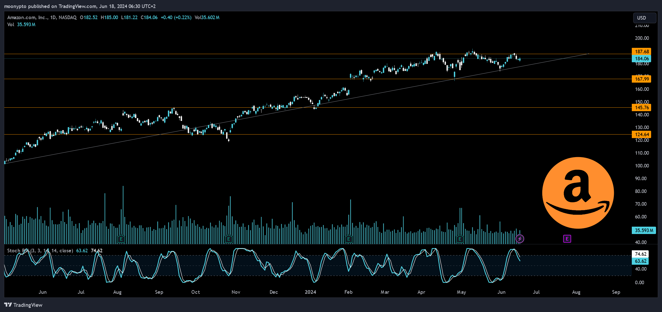Click the TradingView logo at bottom left
The height and width of the screenshot is (312, 662).
point(23,305)
